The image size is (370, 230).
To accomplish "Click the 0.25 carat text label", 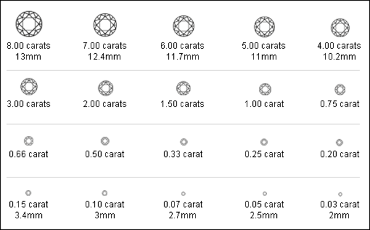I will pyautogui.click(x=264, y=154).
